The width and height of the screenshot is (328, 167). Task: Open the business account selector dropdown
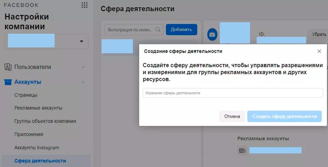46,41
